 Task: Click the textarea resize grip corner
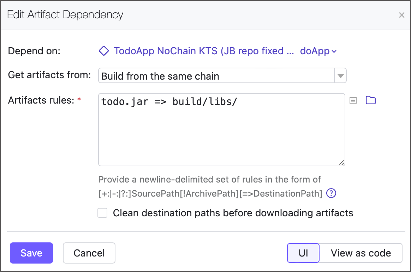pyautogui.click(x=341, y=162)
